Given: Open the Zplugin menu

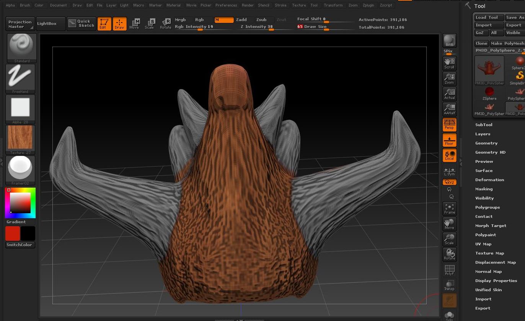Looking at the screenshot, I should (368, 5).
